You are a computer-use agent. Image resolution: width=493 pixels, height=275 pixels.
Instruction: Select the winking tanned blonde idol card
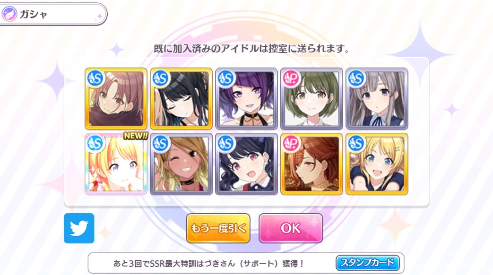[181, 164]
